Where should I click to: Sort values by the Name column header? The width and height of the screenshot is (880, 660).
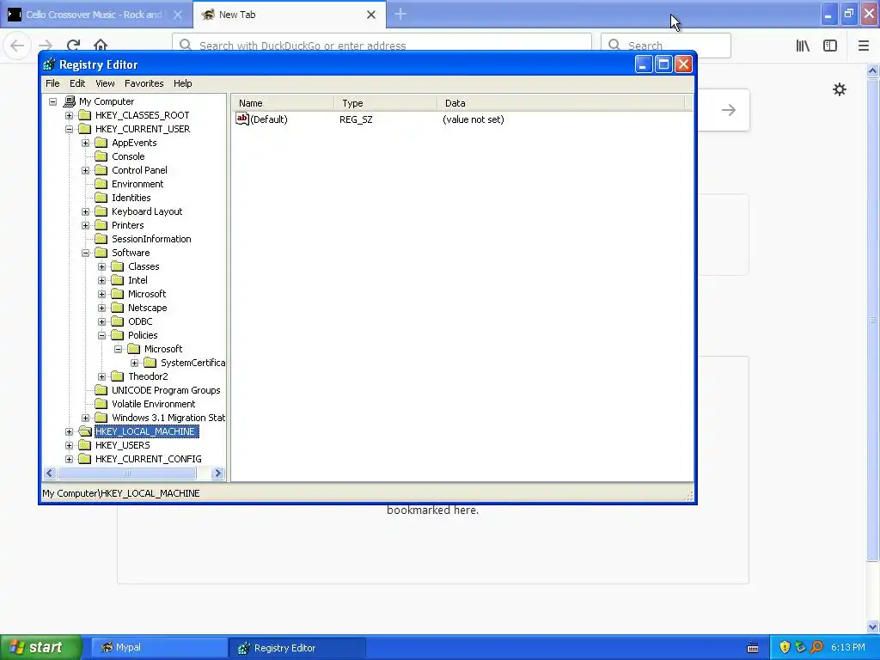pyautogui.click(x=283, y=103)
